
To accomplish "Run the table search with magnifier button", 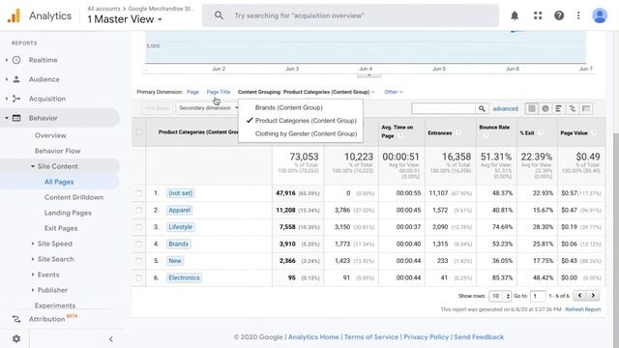I will click(482, 108).
